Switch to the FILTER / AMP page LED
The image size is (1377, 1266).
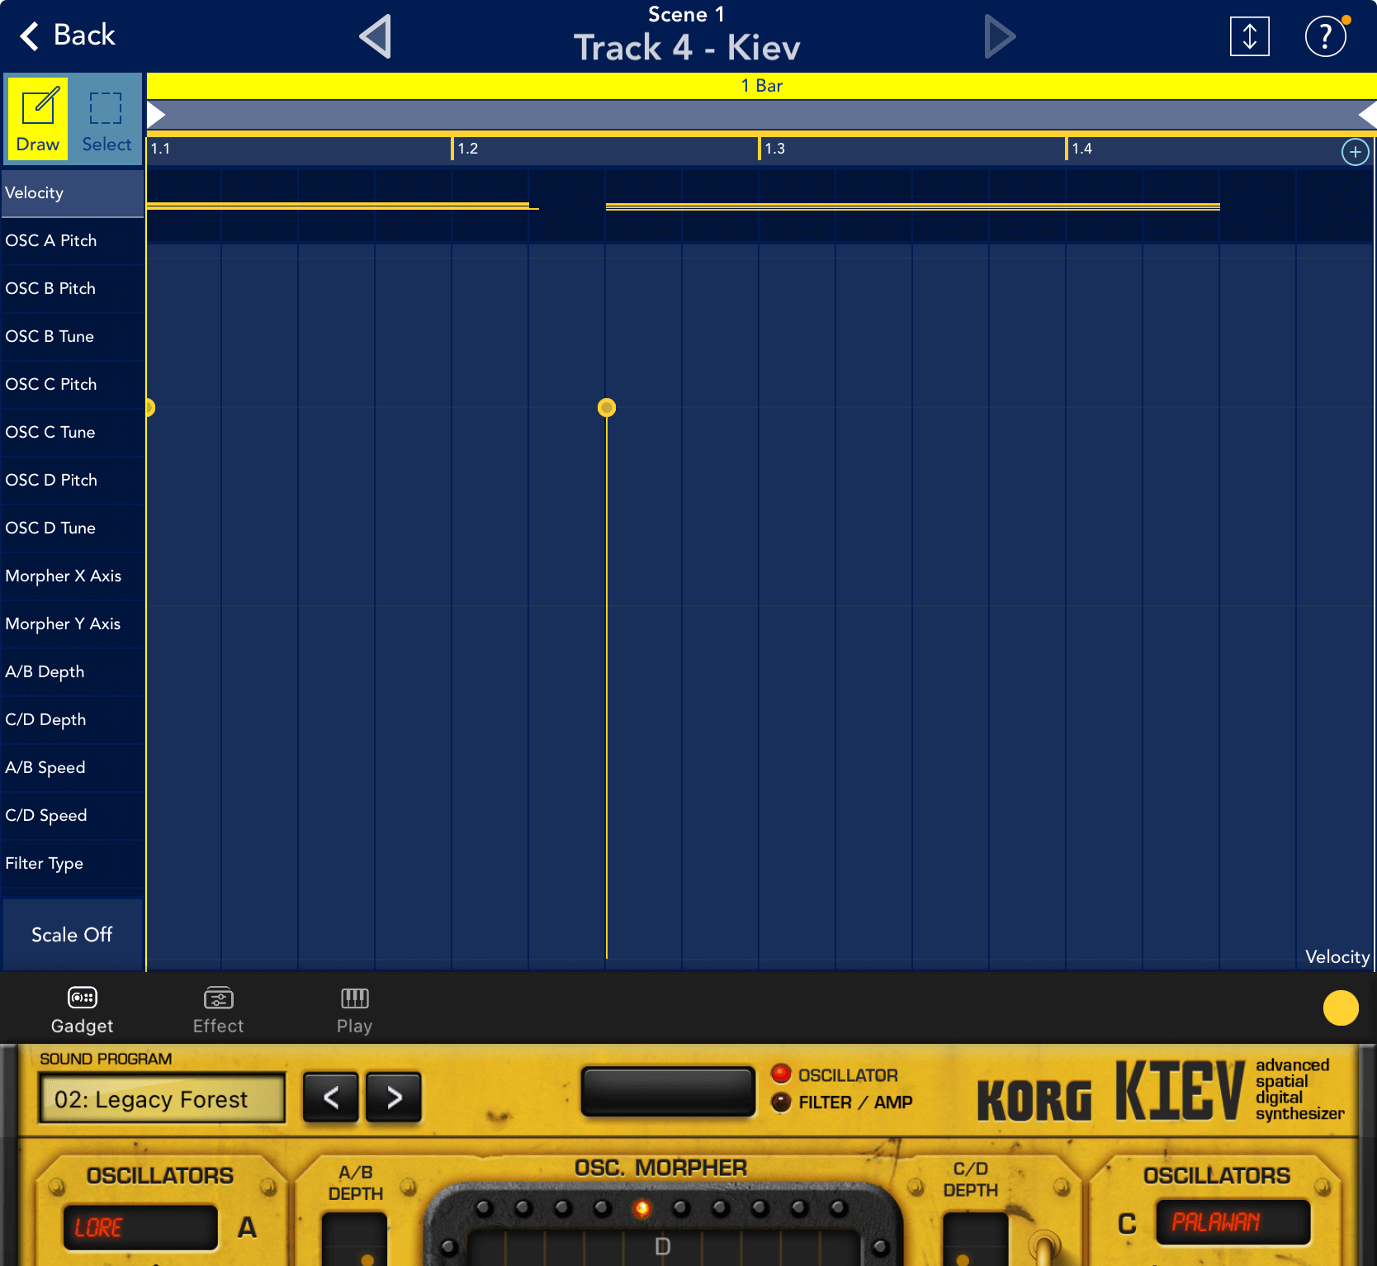pyautogui.click(x=780, y=1102)
